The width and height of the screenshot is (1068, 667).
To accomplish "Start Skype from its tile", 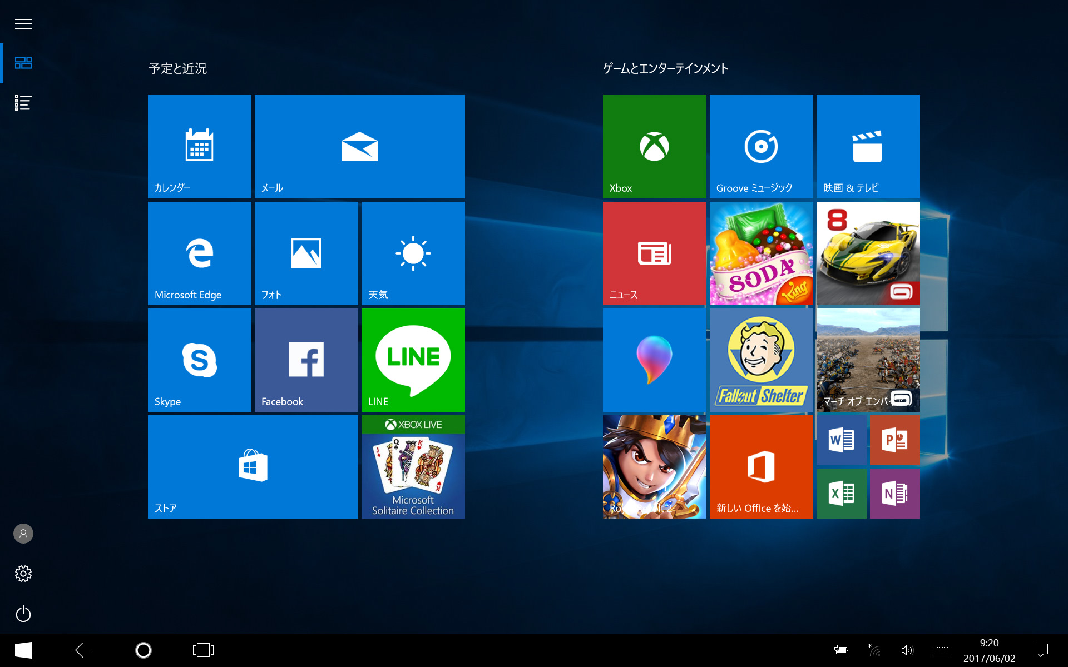I will pos(199,360).
